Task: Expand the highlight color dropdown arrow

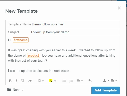Action: pos(55,81)
